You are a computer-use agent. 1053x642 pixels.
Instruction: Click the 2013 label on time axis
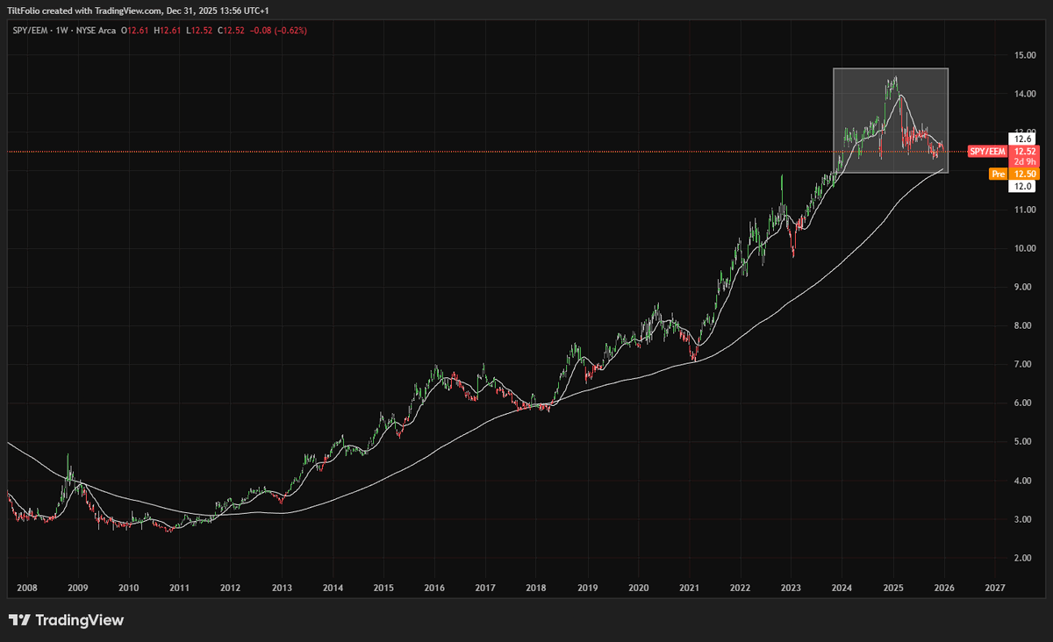[281, 588]
